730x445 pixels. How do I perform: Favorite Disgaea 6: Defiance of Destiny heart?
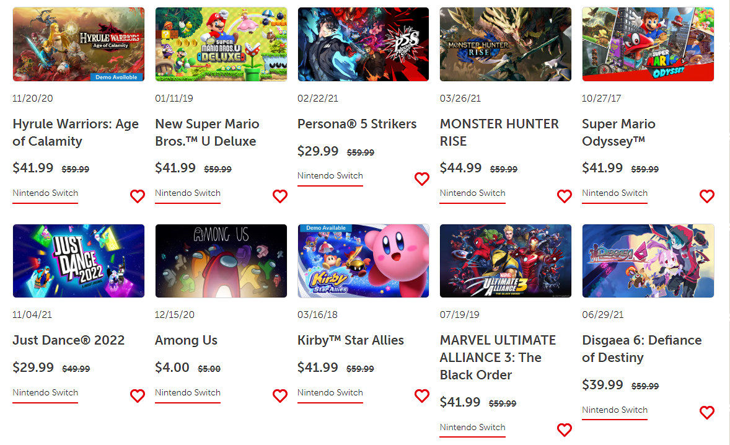[707, 413]
